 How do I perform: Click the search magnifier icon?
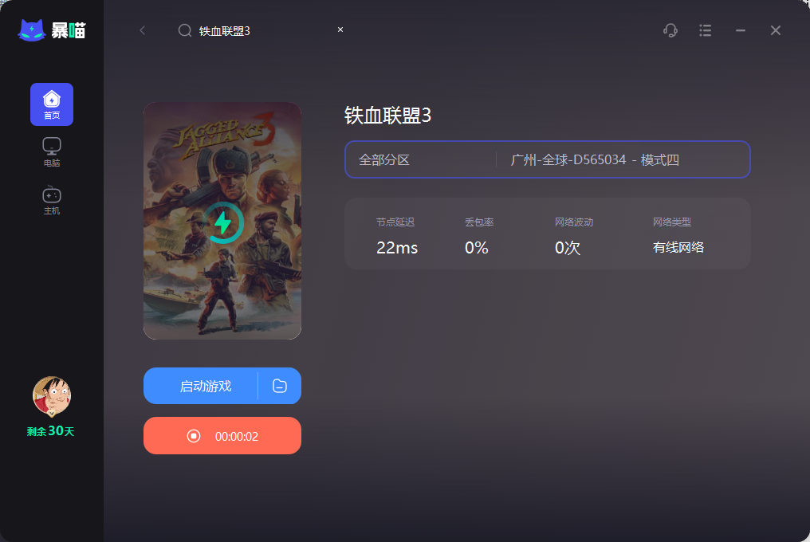point(185,30)
